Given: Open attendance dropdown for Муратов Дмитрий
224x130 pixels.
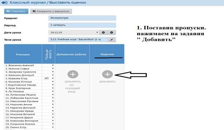Looking at the screenshot, I should (x=53, y=108).
